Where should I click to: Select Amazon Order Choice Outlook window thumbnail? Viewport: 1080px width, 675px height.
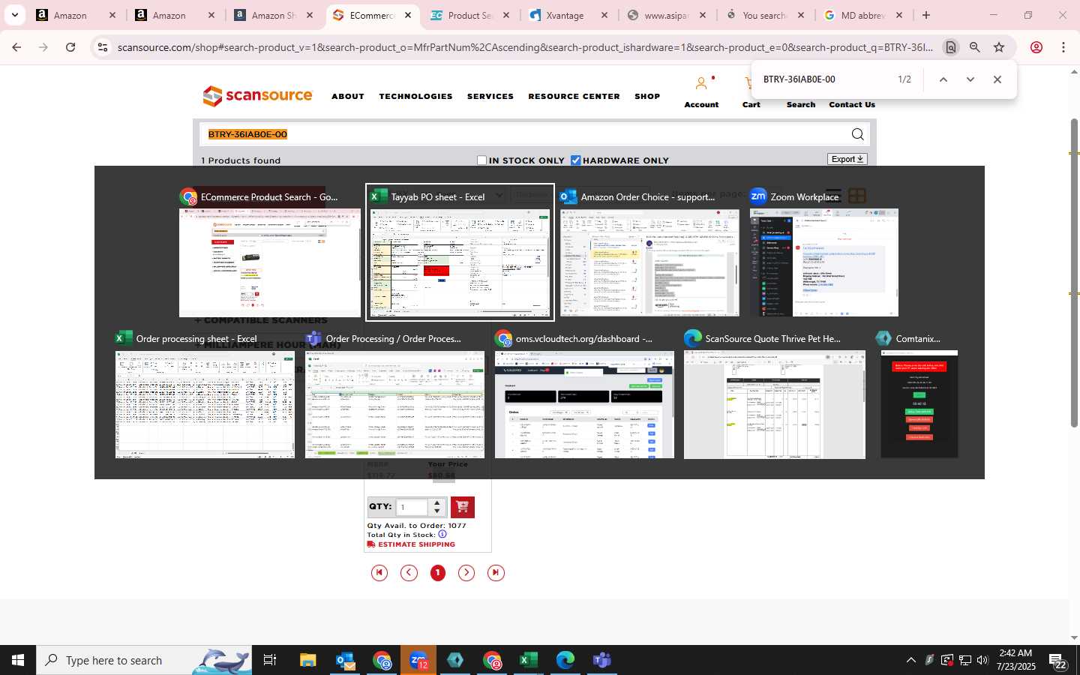coord(649,253)
